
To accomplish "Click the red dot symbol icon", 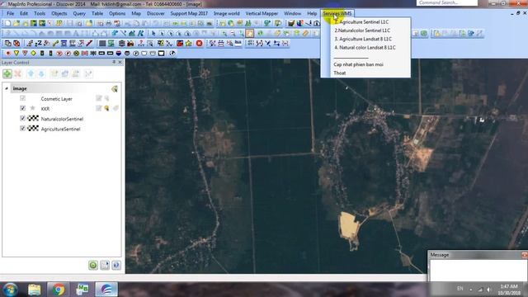I will tap(7, 53).
